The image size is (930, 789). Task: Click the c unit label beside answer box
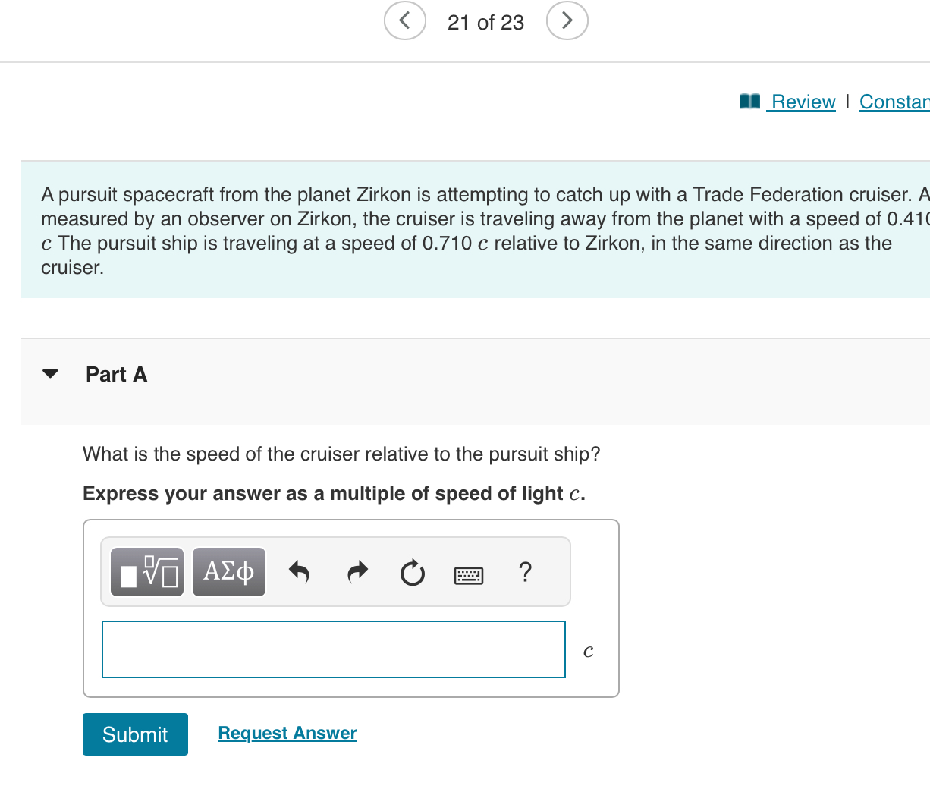(588, 650)
